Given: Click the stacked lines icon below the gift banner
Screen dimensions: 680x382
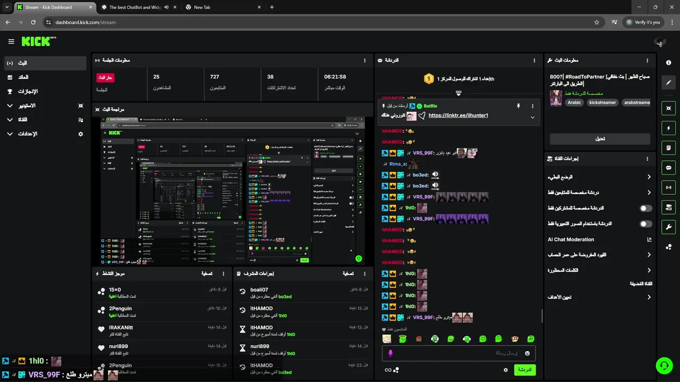Looking at the screenshot, I should point(458,93).
